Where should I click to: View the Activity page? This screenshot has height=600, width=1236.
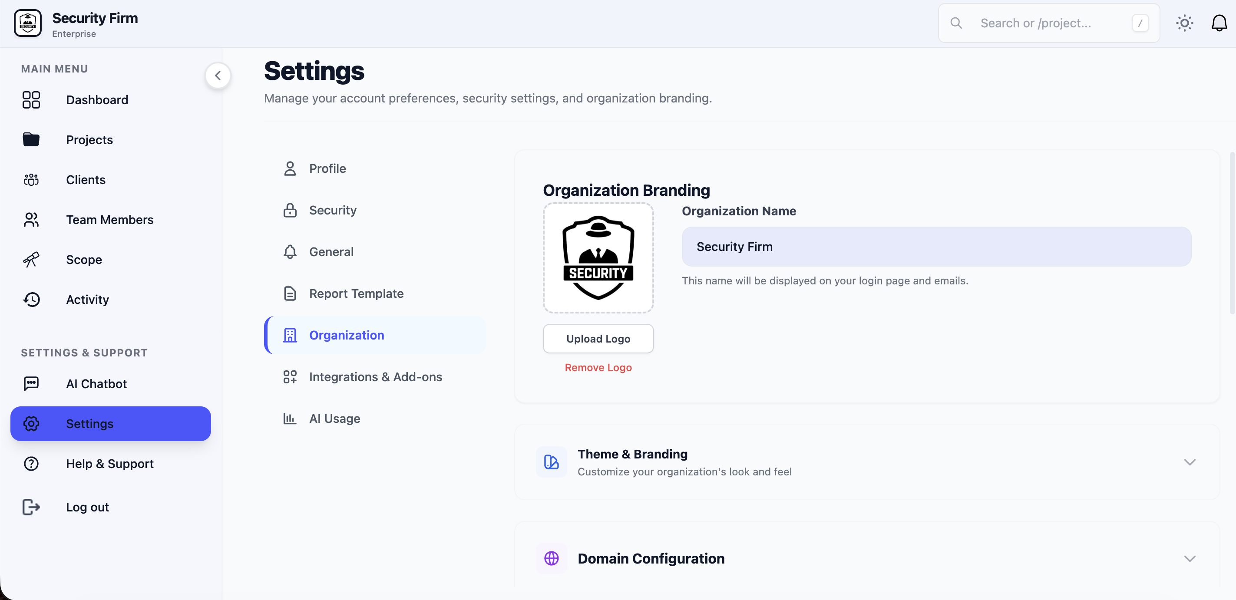[x=111, y=299]
